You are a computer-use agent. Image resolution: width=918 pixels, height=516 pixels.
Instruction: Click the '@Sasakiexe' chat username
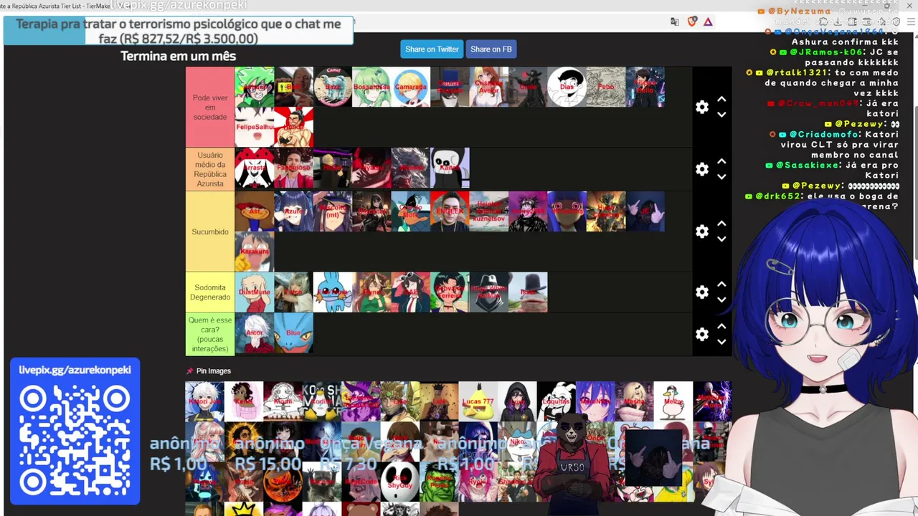[x=807, y=165]
